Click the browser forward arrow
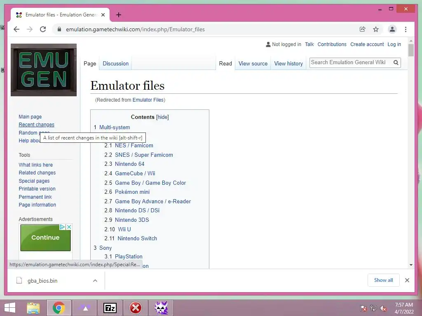The height and width of the screenshot is (316, 422). point(30,29)
